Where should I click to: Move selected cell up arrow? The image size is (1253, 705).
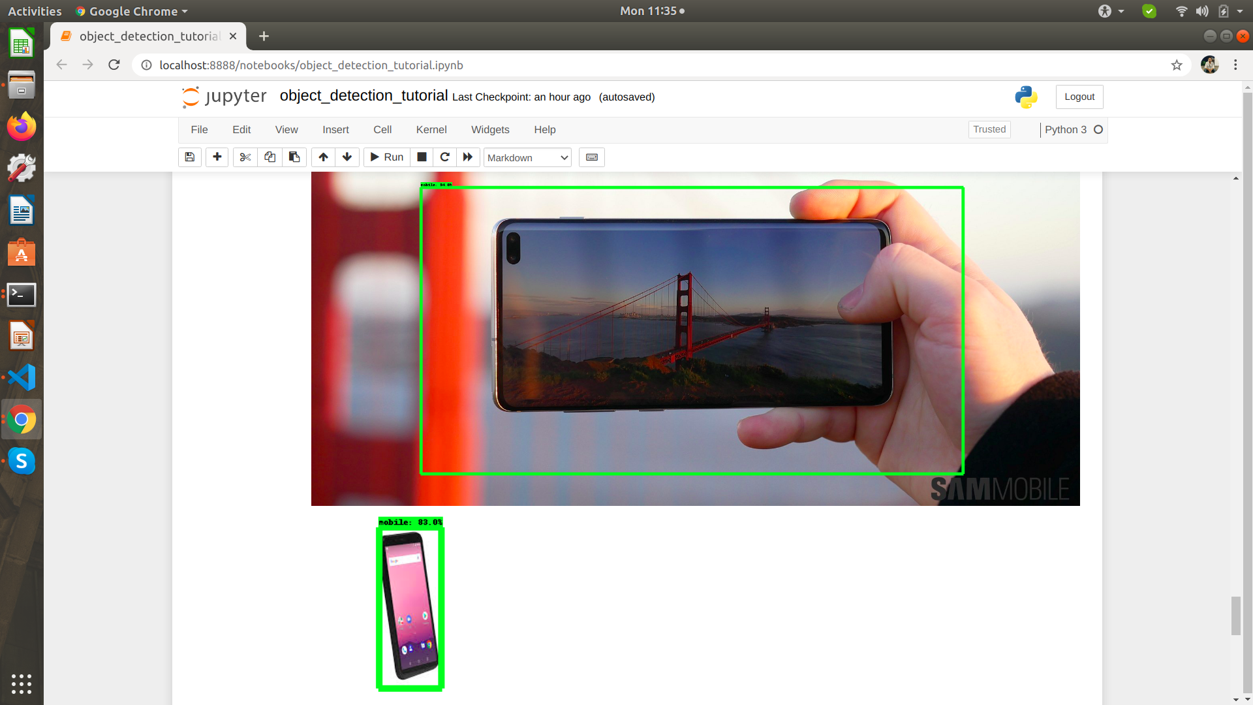pos(323,157)
